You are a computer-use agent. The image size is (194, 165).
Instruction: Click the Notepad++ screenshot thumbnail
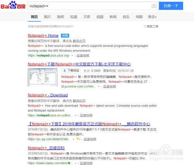43,77
